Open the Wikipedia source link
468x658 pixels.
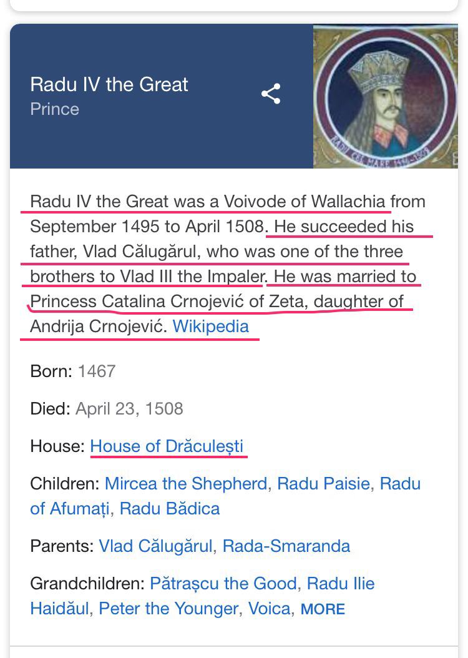210,326
